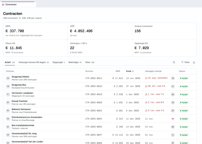Click the Verlengen ≤ 90 d card

pos(100,48)
